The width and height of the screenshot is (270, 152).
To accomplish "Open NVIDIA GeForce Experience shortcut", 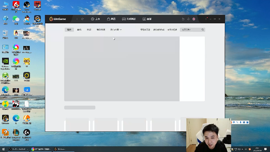I will point(5,64).
